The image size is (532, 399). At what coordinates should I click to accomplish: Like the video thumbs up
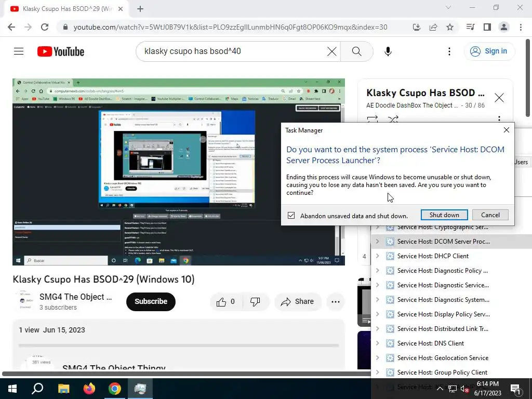tap(225, 302)
